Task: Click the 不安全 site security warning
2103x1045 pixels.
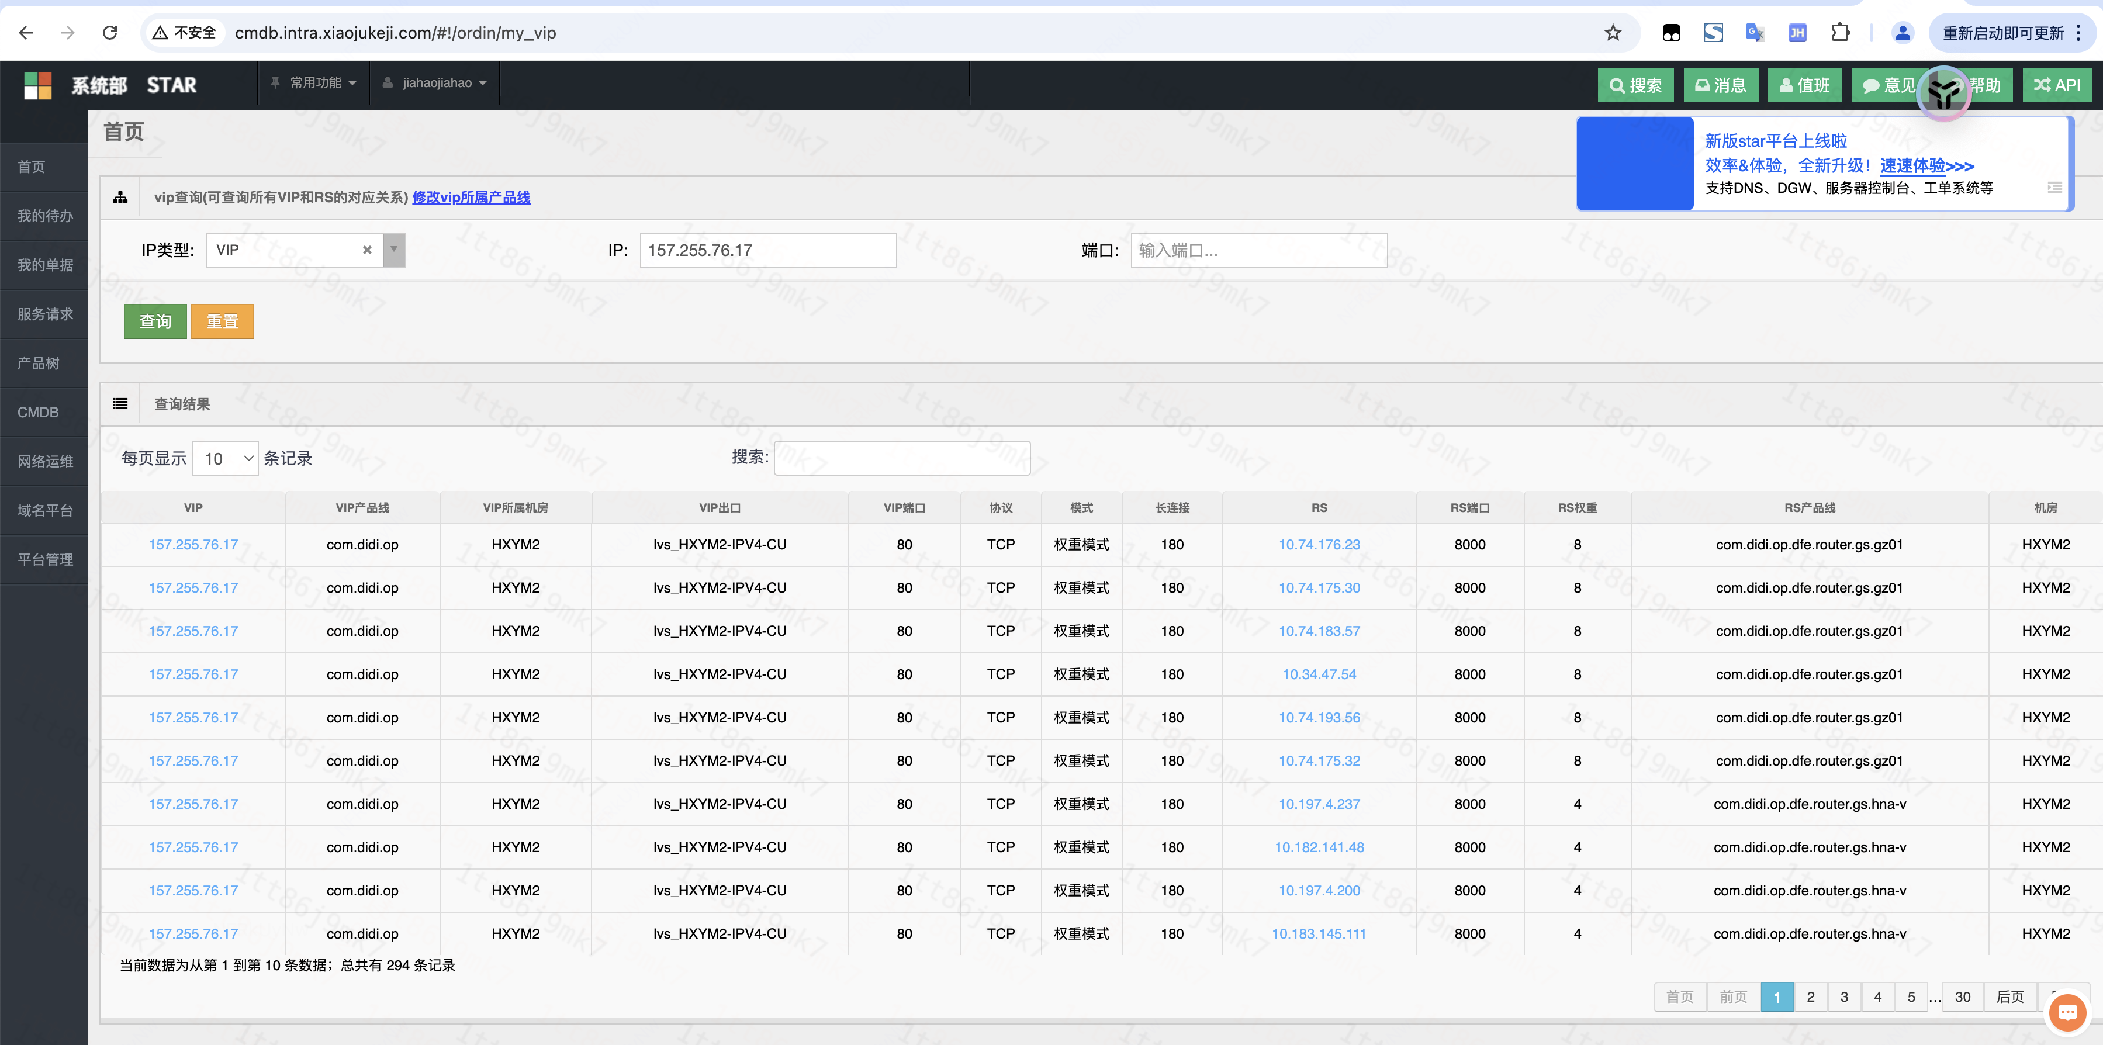Action: (x=185, y=33)
